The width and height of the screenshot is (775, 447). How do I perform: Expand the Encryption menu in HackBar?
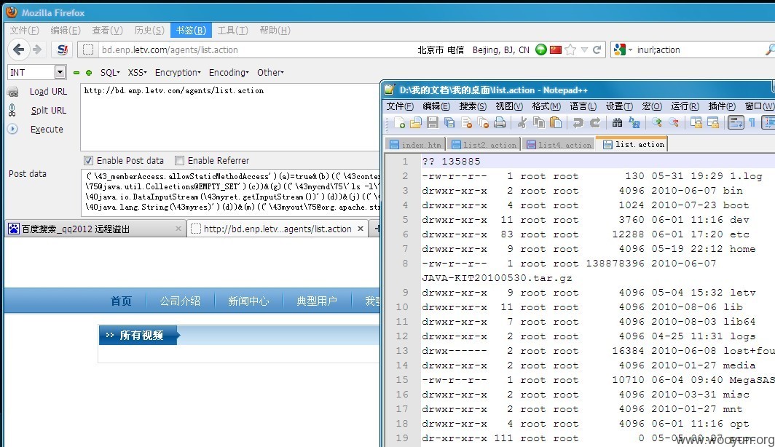(178, 73)
